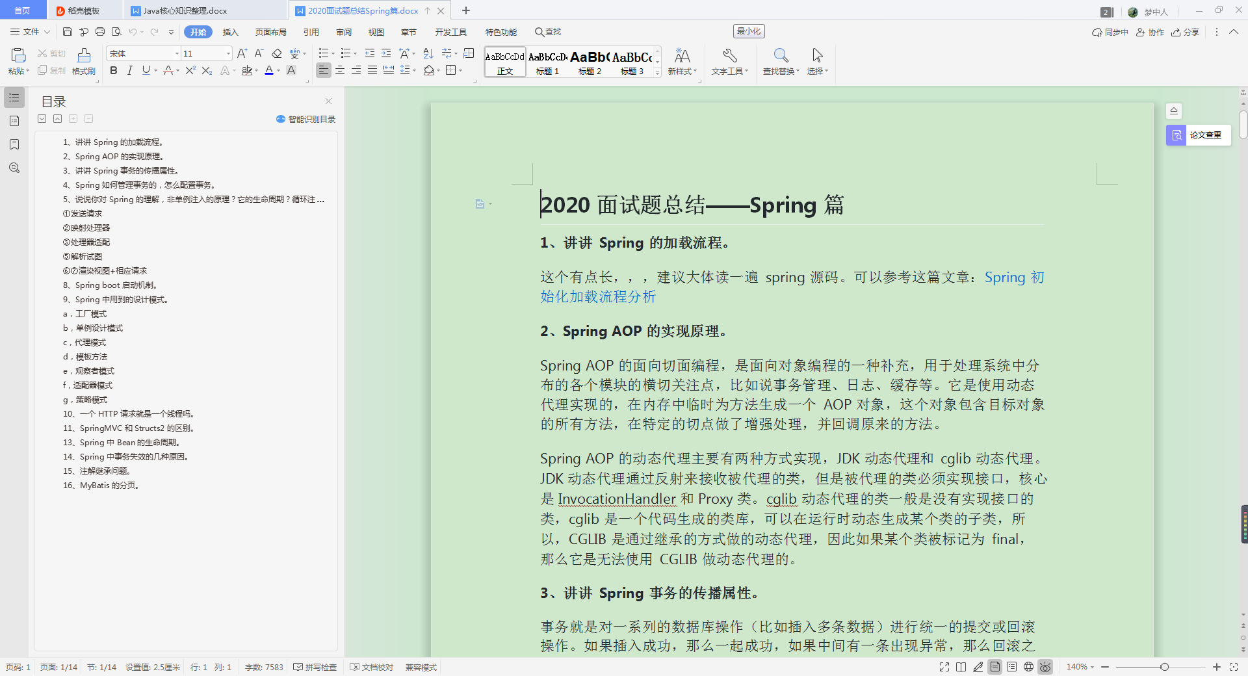This screenshot has width=1248, height=676.
Task: Switch to web layout globe icon
Action: point(1028,667)
